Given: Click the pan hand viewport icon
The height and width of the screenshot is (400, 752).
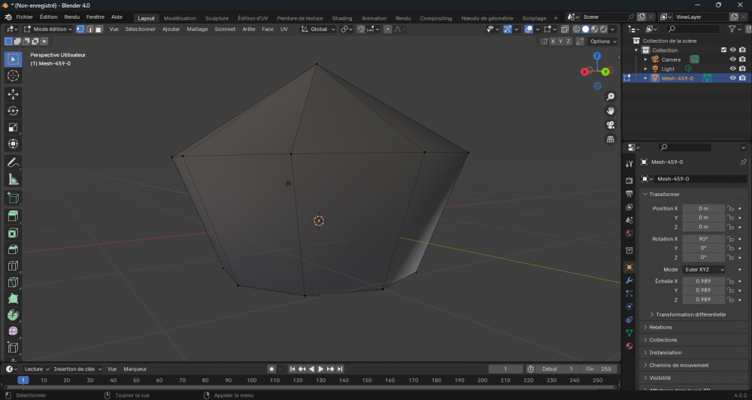Looking at the screenshot, I should 611,111.
